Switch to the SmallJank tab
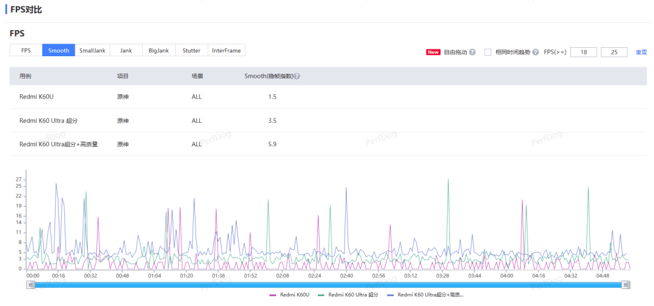 (92, 50)
